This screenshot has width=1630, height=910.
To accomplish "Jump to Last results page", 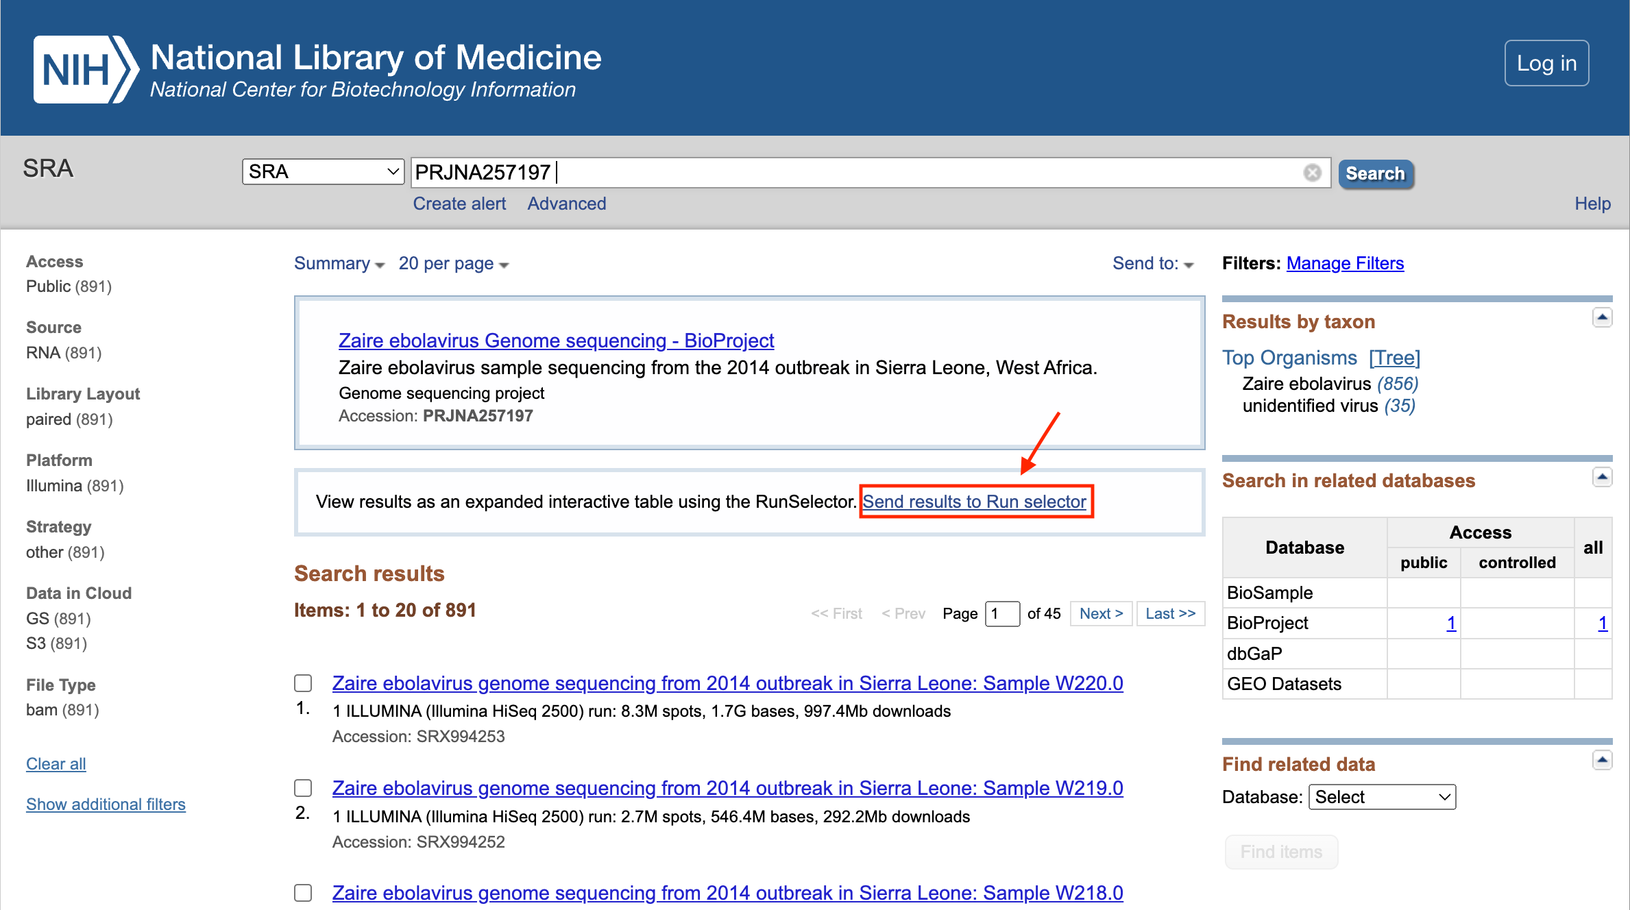I will (1169, 613).
